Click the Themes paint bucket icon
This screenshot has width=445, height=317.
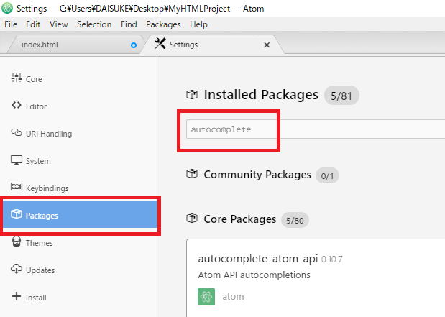(17, 242)
